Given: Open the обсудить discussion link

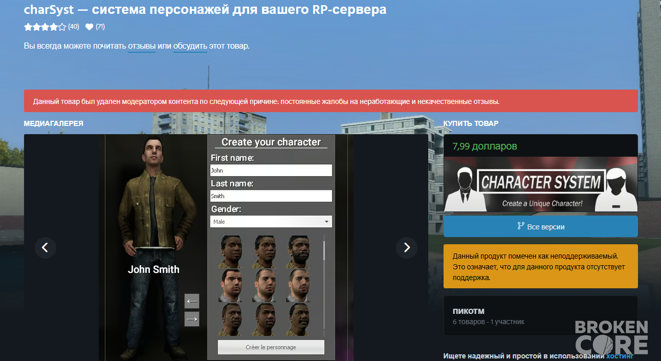Looking at the screenshot, I should click(x=190, y=46).
